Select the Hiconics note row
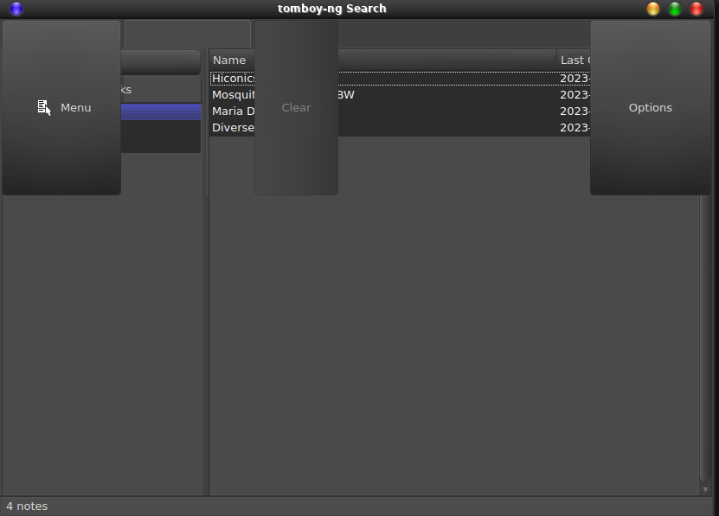 400,79
